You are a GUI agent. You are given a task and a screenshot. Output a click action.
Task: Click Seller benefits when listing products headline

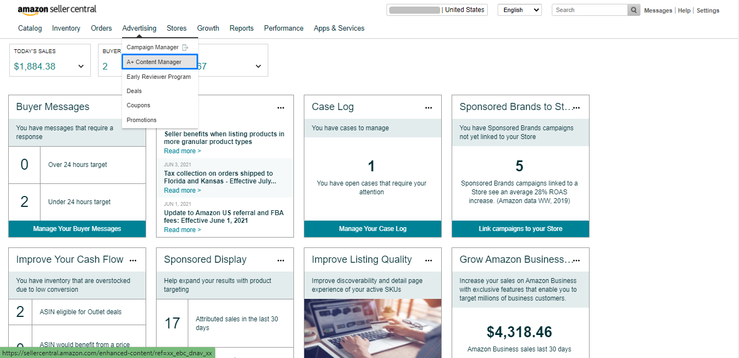224,138
